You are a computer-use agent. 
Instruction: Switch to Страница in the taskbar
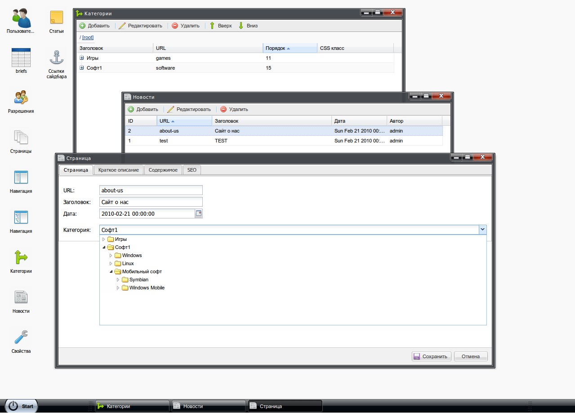pyautogui.click(x=285, y=406)
